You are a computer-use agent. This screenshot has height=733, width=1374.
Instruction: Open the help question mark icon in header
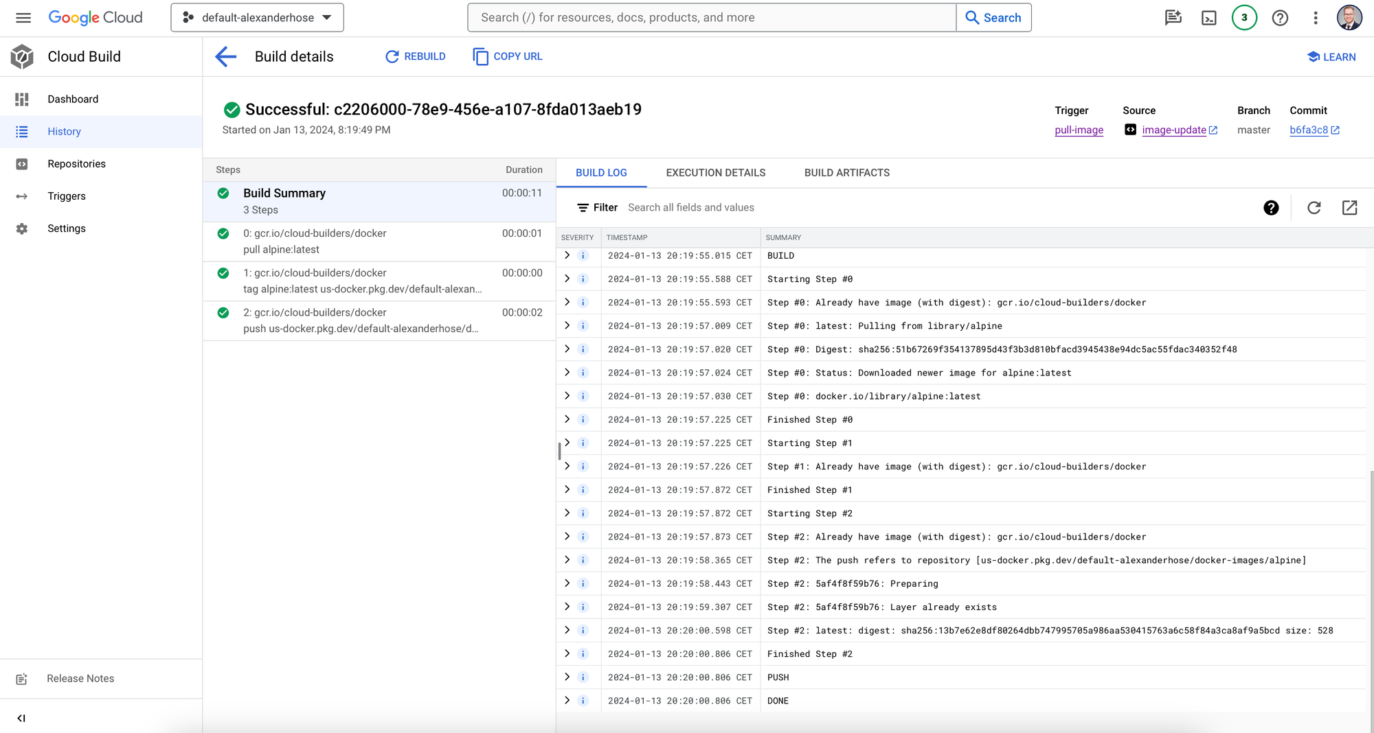pos(1280,18)
